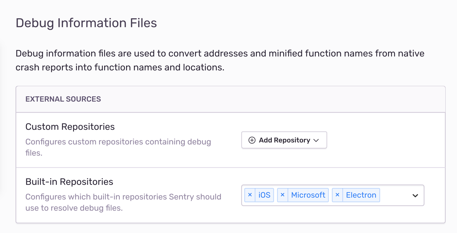Select the Microsoft tag label
The width and height of the screenshot is (457, 233).
coord(308,195)
